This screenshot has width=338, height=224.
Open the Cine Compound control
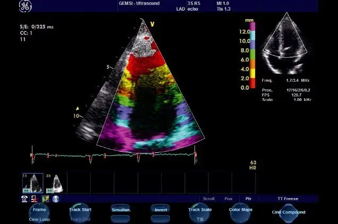tap(289, 212)
